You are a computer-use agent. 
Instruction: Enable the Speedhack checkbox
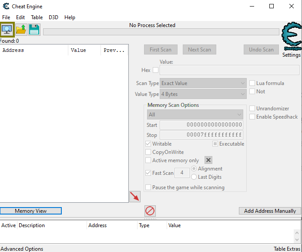click(x=252, y=117)
